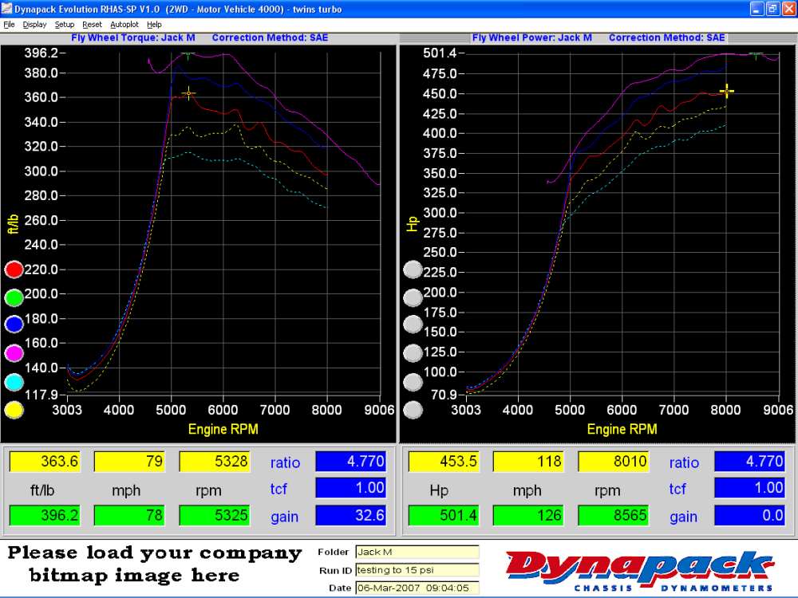
Task: Toggle the magenta run indicator circle
Action: (14, 353)
